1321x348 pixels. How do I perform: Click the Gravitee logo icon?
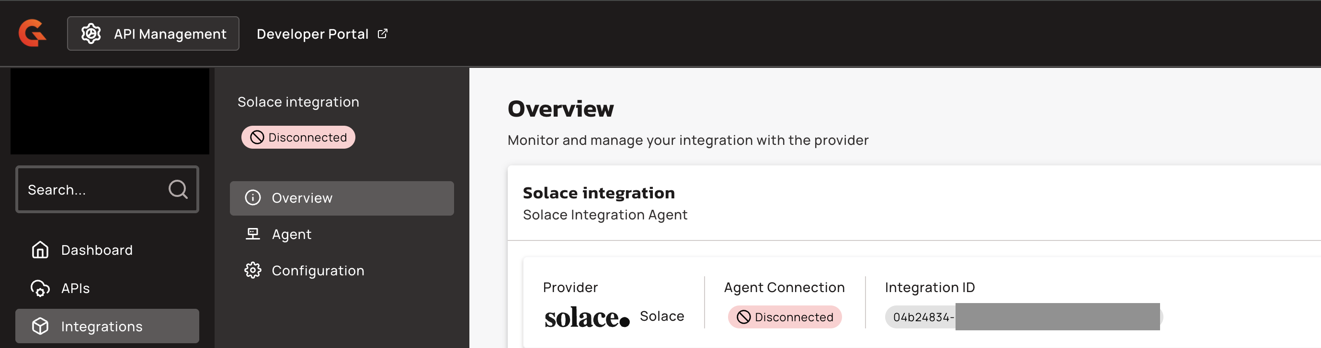point(32,33)
